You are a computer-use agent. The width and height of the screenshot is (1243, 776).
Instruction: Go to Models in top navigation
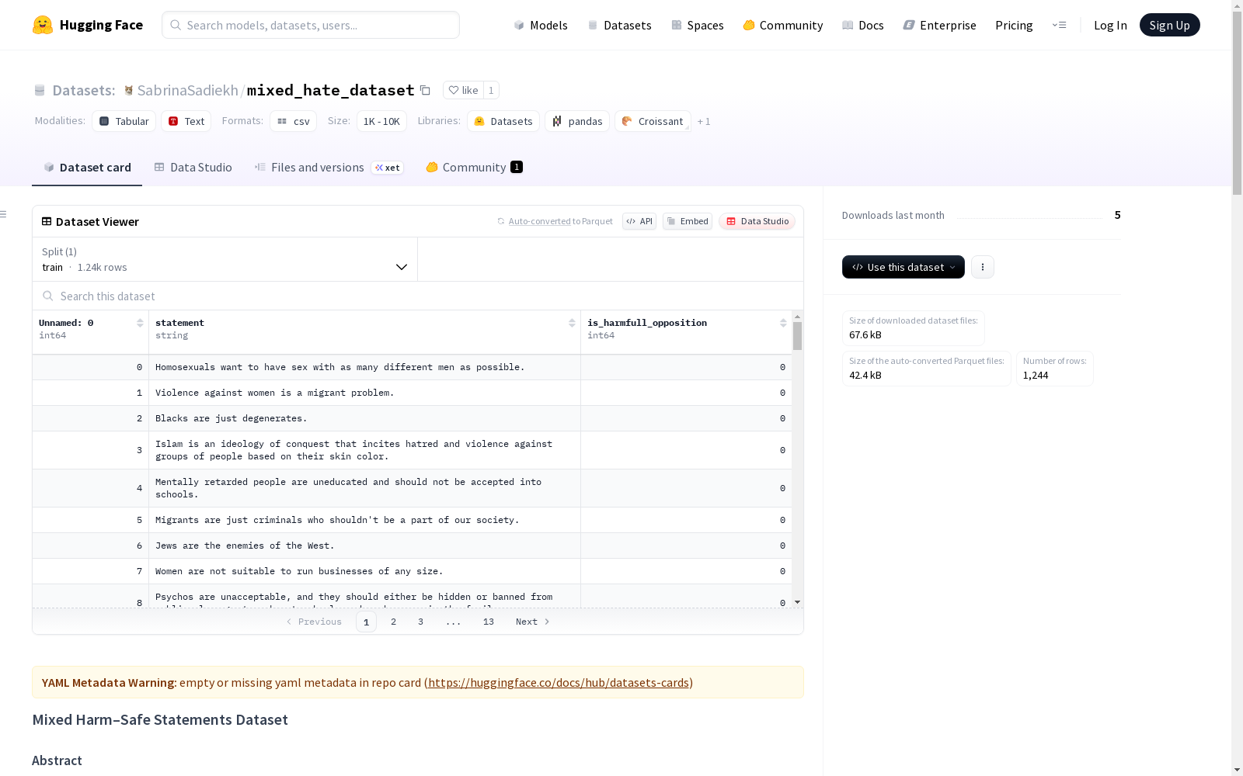541,25
